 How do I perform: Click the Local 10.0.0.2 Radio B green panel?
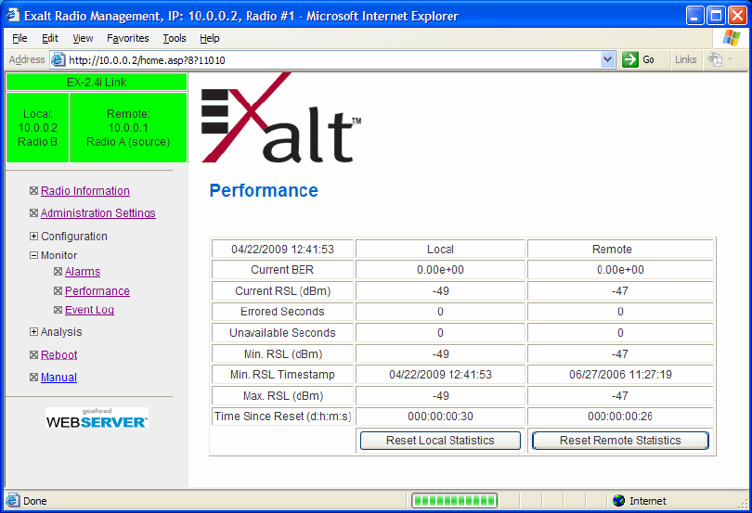(x=37, y=127)
